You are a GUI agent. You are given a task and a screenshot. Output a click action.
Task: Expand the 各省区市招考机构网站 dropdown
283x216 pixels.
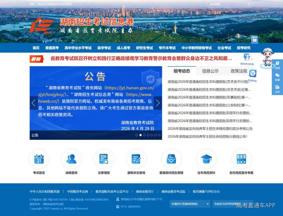[233, 204]
